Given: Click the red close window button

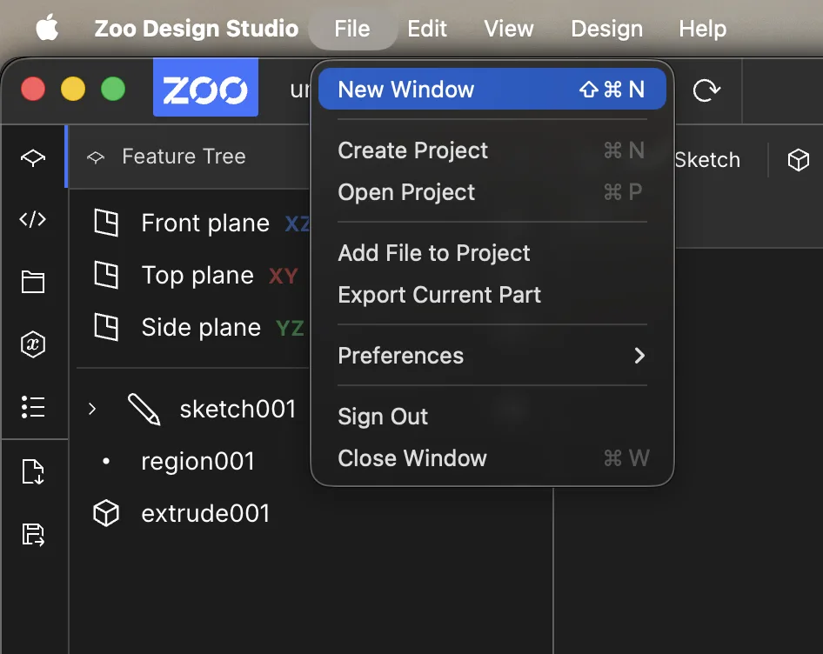Looking at the screenshot, I should 32,88.
